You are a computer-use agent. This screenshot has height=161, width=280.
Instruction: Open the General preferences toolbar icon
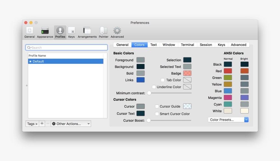tap(29, 33)
